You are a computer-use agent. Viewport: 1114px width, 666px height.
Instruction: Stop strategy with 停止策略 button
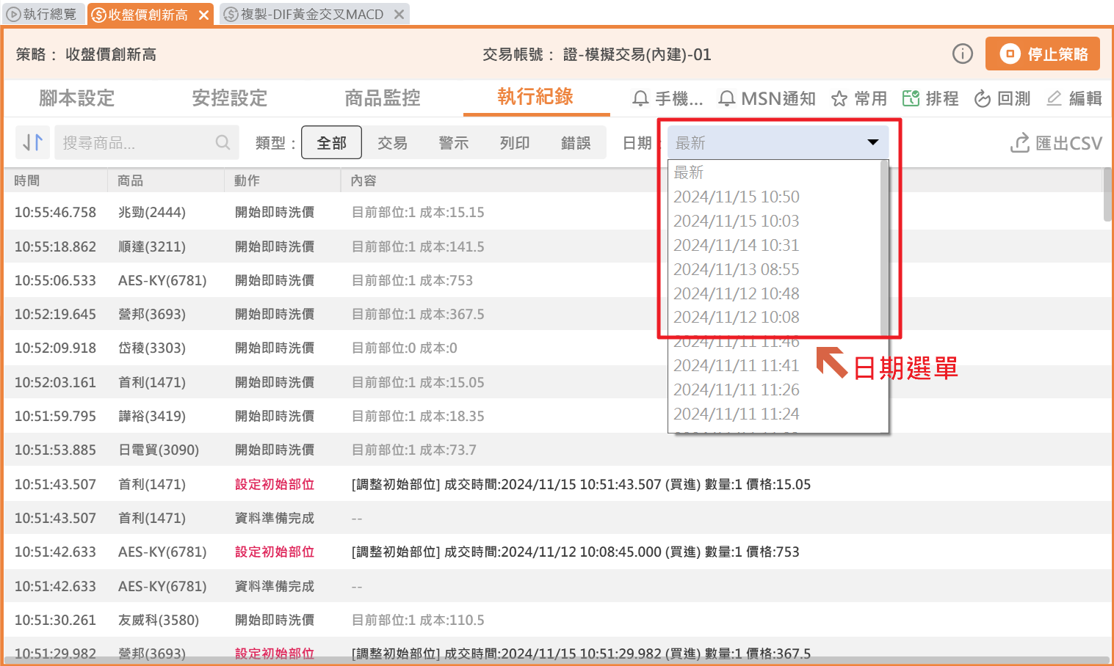tap(1042, 54)
